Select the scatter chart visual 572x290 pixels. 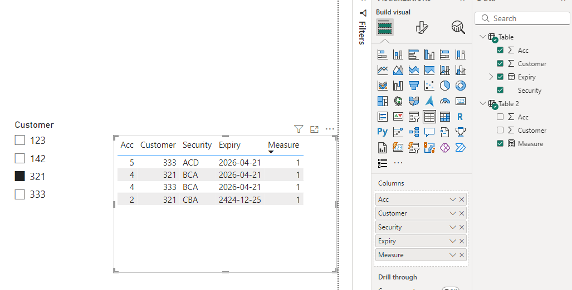429,86
